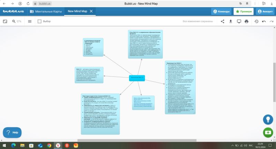The image size is (276, 149).
Task: Open the Ментальные Карты tab
Action: pyautogui.click(x=46, y=11)
